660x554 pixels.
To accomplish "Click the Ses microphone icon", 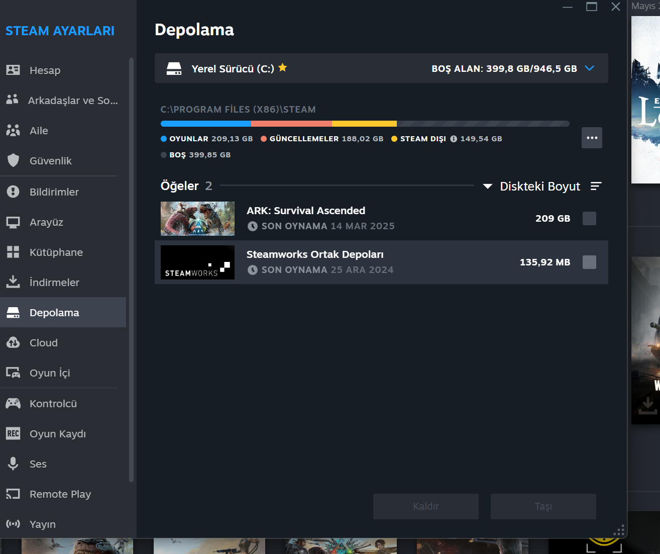I will click(13, 464).
